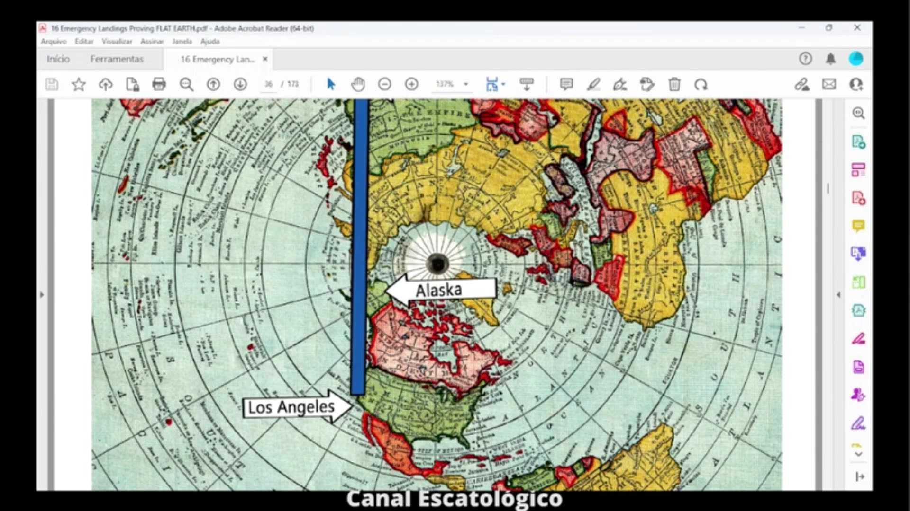Go to next page arrow
Screen dimensions: 910x511
(x=240, y=84)
